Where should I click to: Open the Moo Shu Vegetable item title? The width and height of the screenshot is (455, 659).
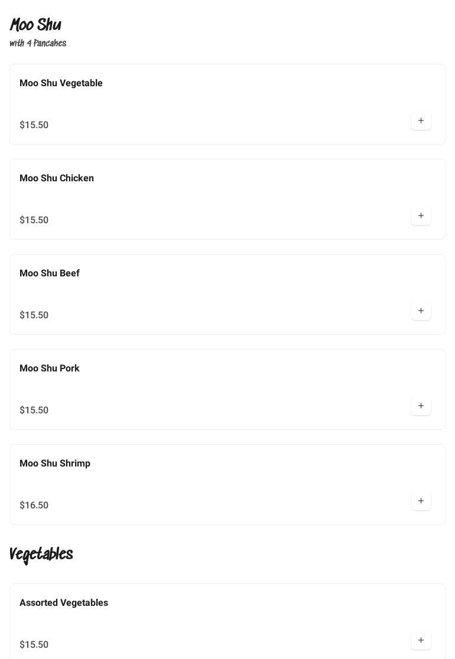click(x=61, y=83)
